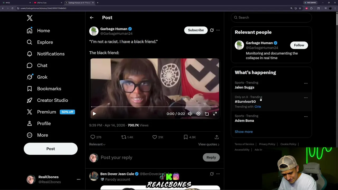The width and height of the screenshot is (338, 190).
Task: Follow Garbage Human in Relevant people
Action: pyautogui.click(x=299, y=45)
